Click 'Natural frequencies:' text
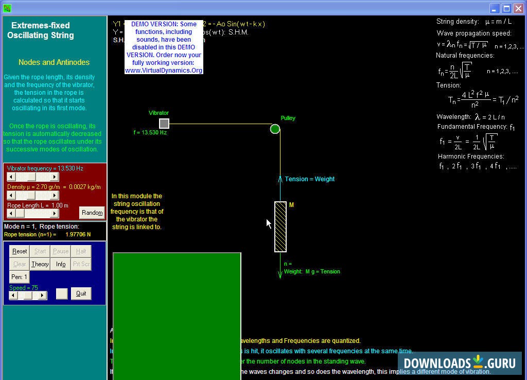Screen dimensions: 527x380 tap(465, 56)
